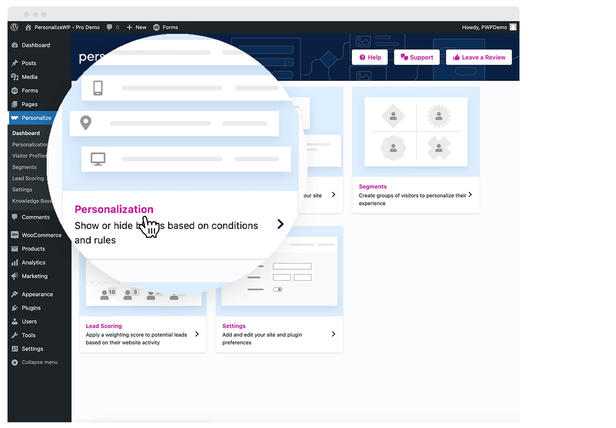The image size is (616, 428).
Task: Click the Appearance paintbrush icon
Action: tap(15, 294)
